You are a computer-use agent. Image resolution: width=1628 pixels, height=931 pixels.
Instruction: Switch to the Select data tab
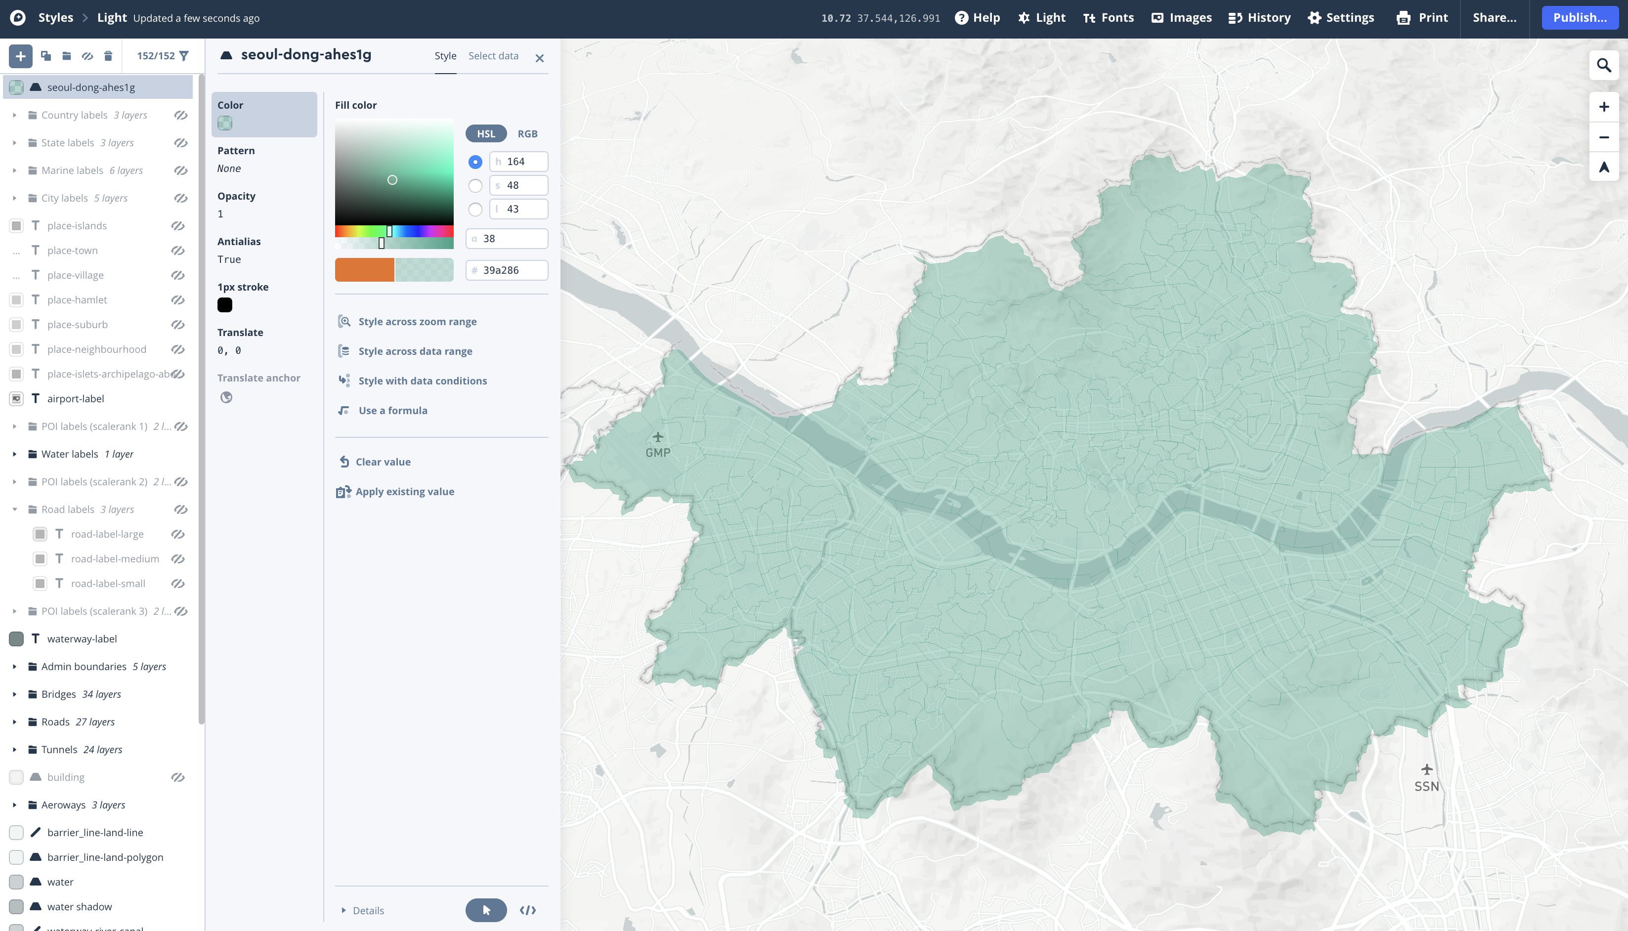tap(493, 56)
